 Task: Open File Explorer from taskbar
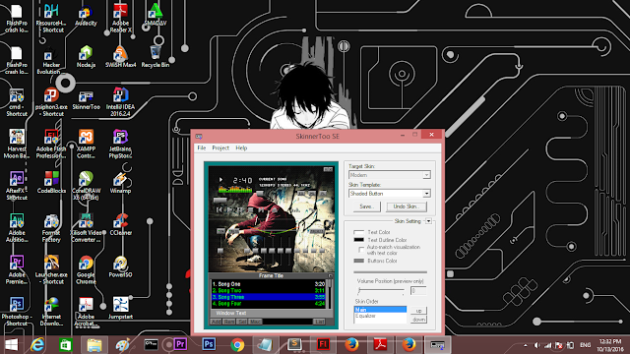tap(94, 344)
